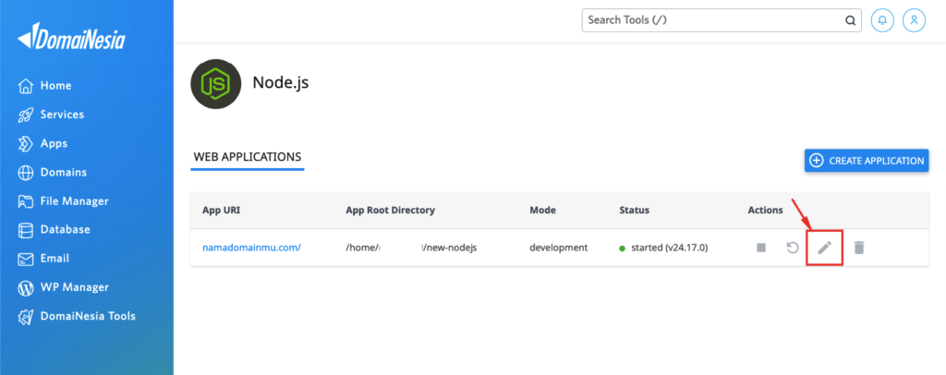
Task: Click the WordPress logo icon
Action: (x=25, y=287)
